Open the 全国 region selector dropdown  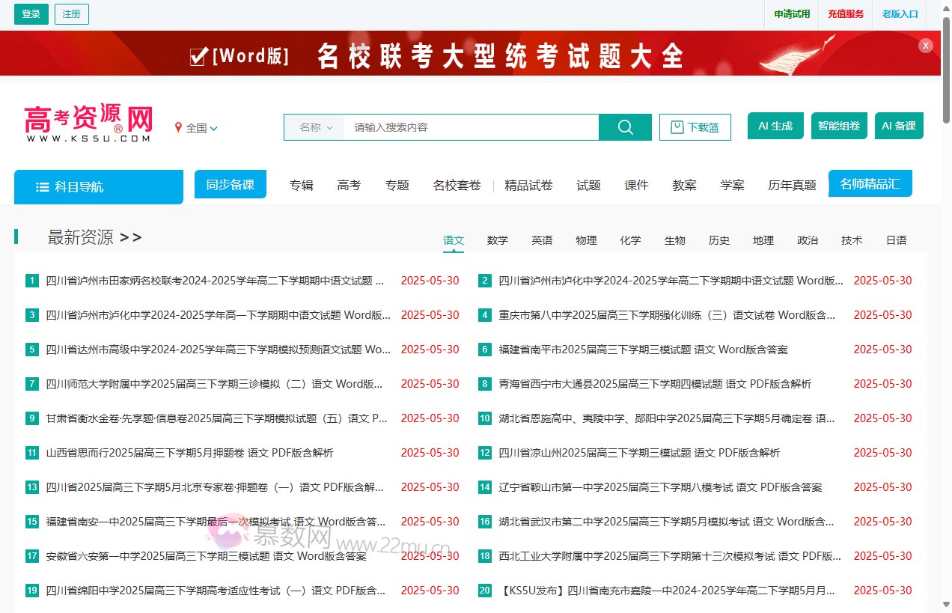(198, 127)
